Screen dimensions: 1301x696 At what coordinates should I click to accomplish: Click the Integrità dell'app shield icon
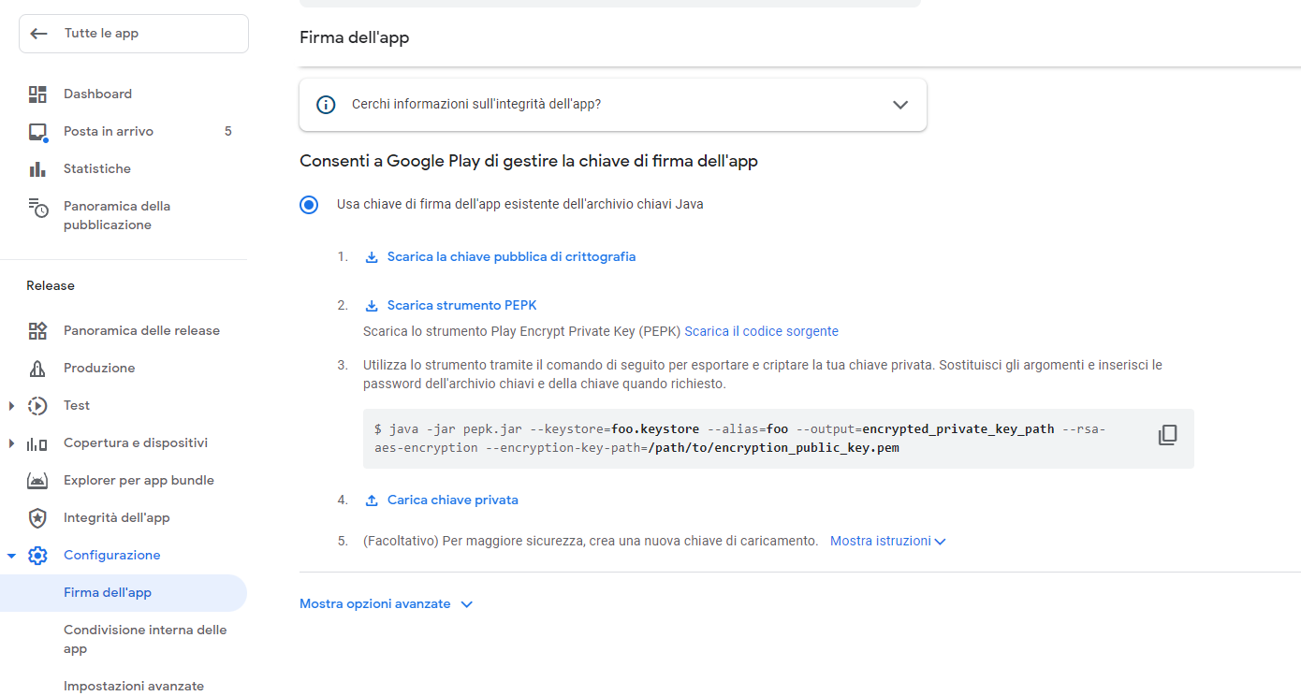(x=37, y=518)
